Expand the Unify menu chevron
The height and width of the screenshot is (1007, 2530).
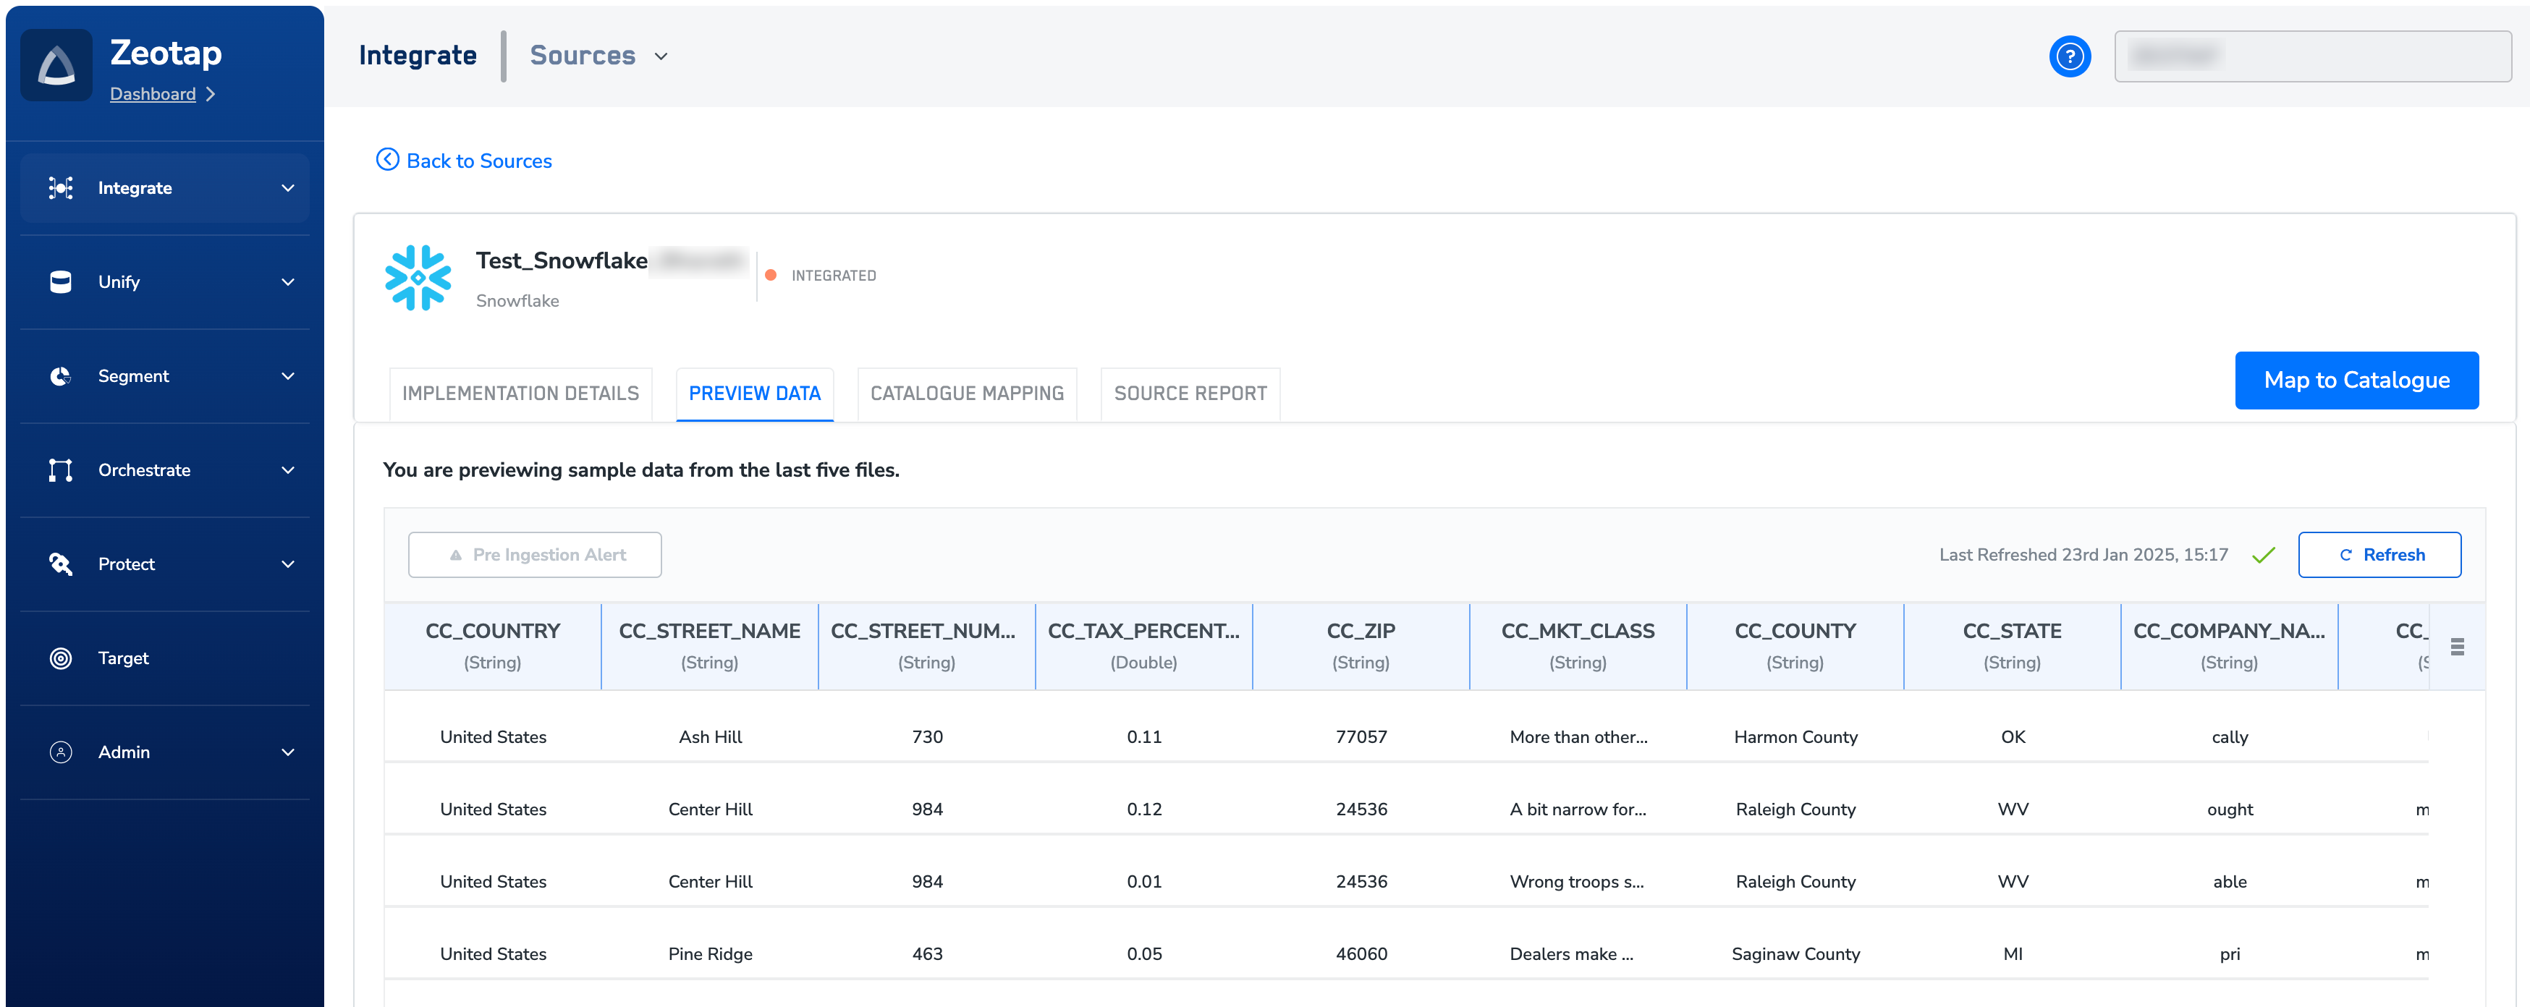click(x=287, y=283)
